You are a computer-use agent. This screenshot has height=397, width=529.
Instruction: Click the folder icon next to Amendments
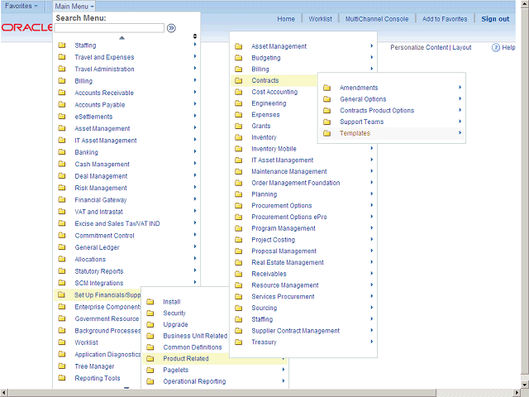tap(326, 88)
